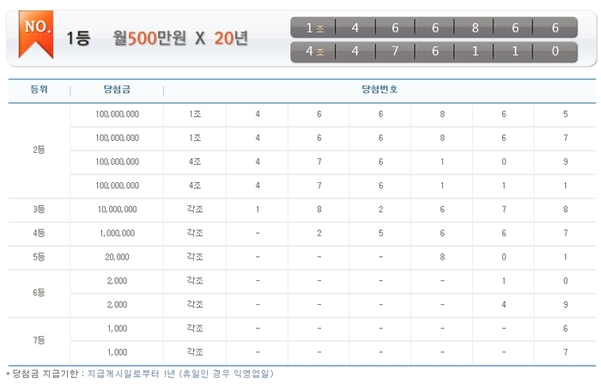
Task: Click the 1조 box in first-prize banner
Action: pyautogui.click(x=314, y=28)
